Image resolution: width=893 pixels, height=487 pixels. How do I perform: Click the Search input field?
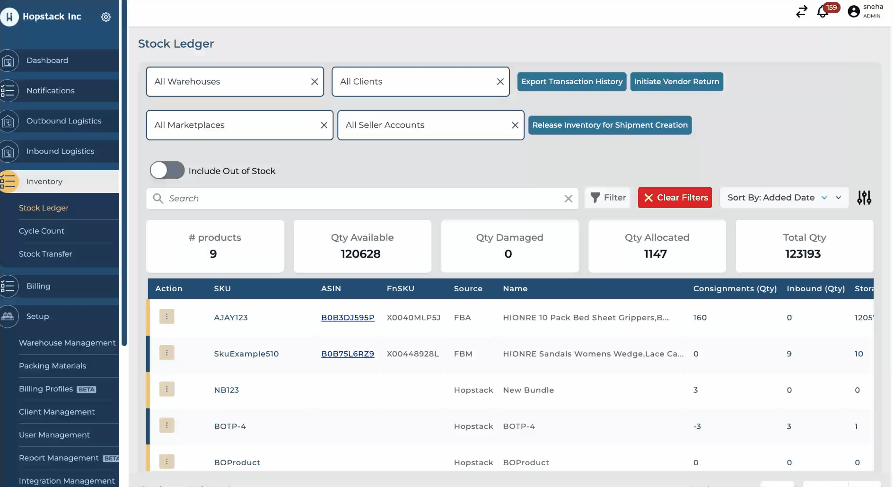[359, 199]
